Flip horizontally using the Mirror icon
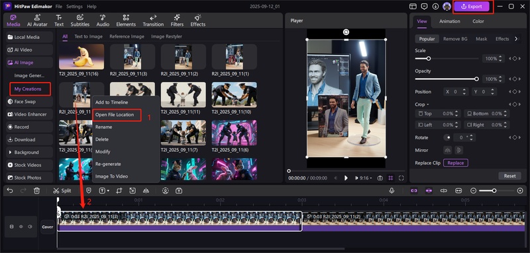The height and width of the screenshot is (253, 530). tap(448, 150)
